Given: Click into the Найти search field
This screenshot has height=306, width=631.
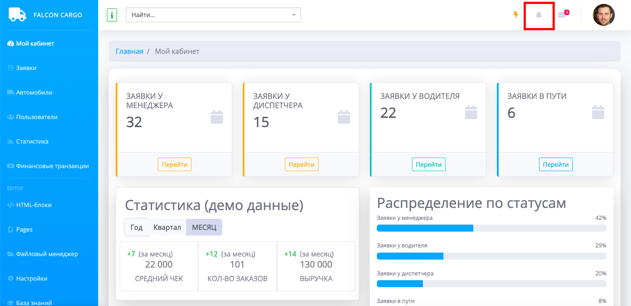Looking at the screenshot, I should pyautogui.click(x=208, y=15).
